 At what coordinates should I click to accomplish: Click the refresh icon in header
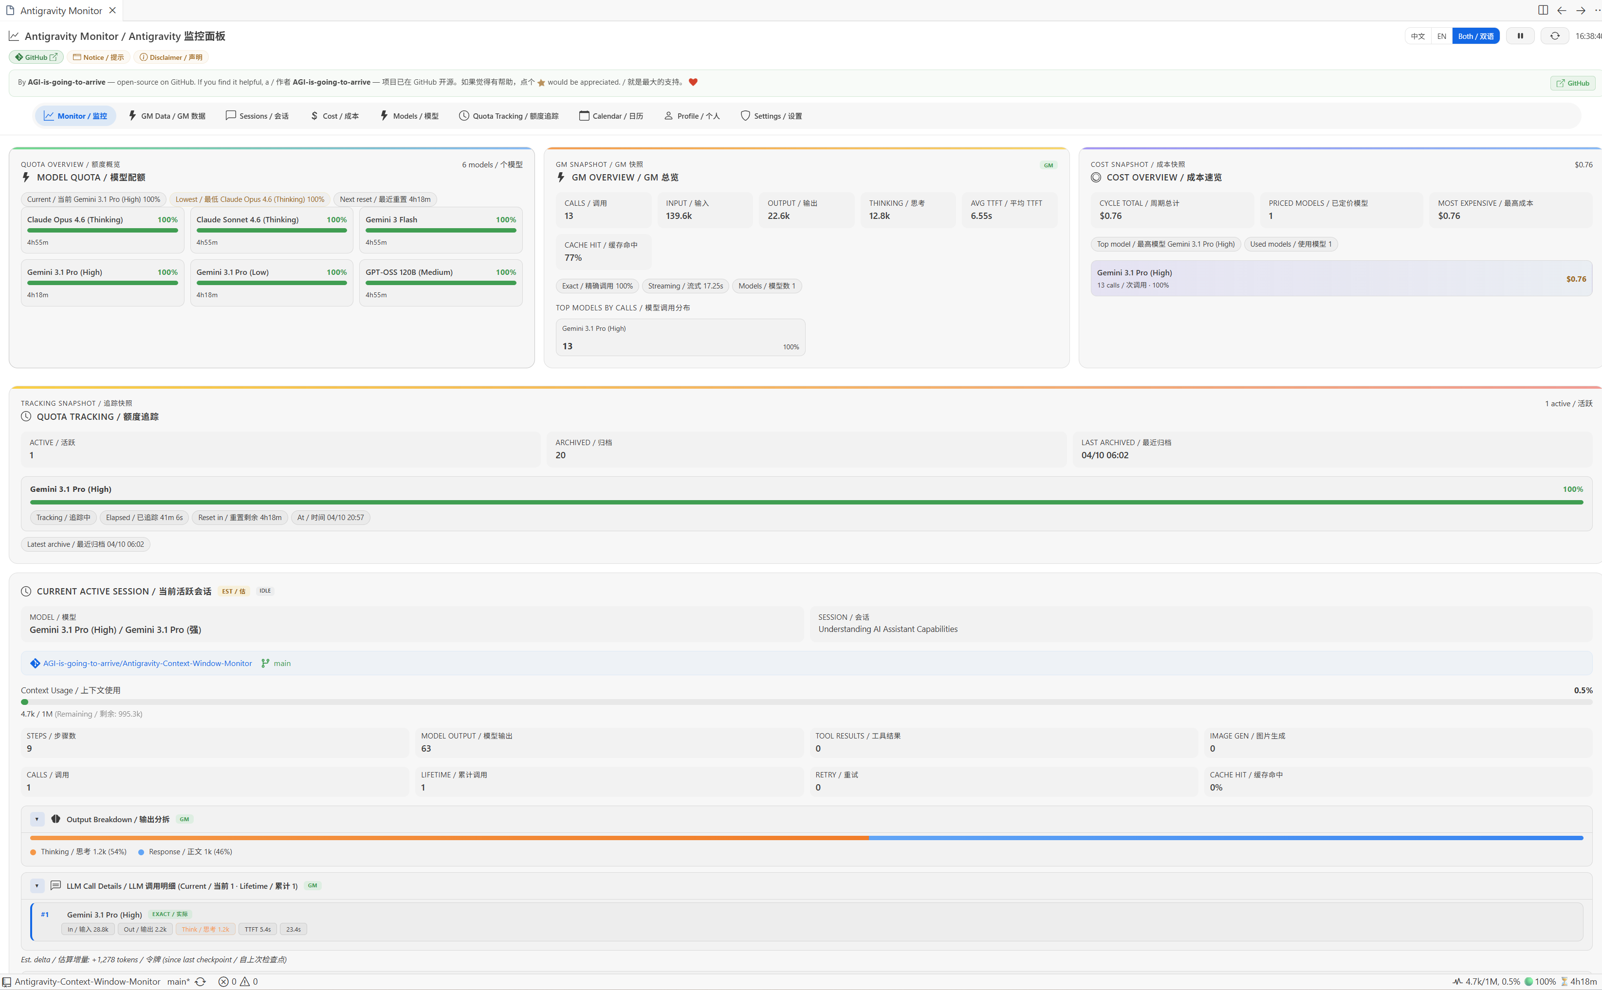pyautogui.click(x=1554, y=36)
